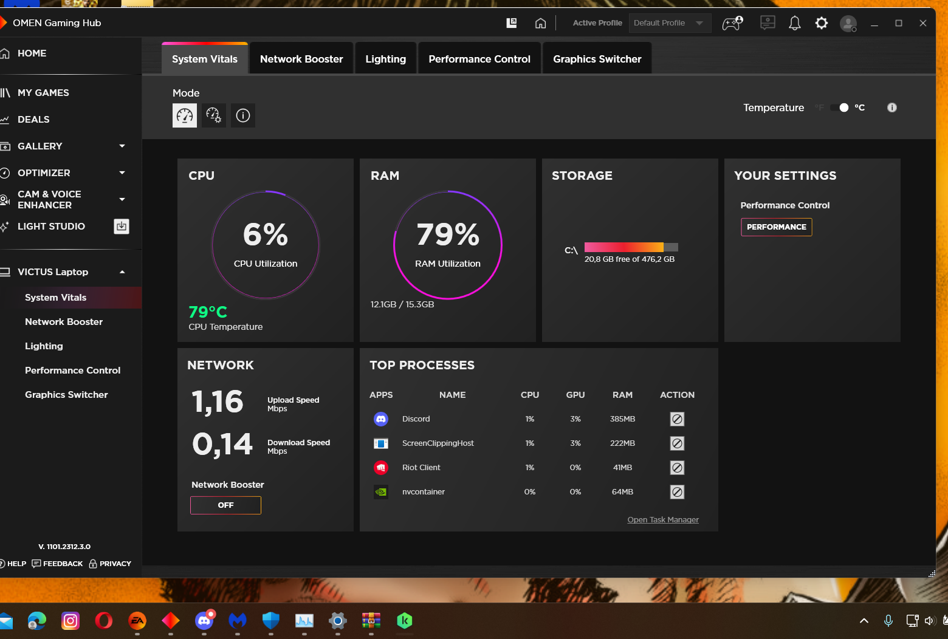Viewport: 948px width, 639px height.
Task: Go to HOME in sidebar
Action: [32, 53]
